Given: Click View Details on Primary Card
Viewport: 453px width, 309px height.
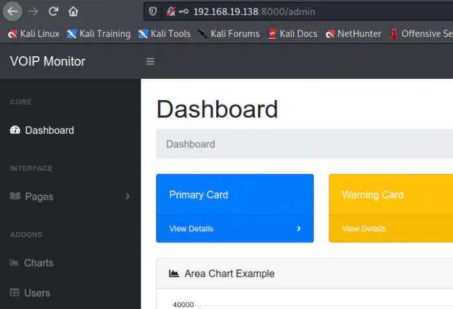Looking at the screenshot, I should click(x=191, y=229).
